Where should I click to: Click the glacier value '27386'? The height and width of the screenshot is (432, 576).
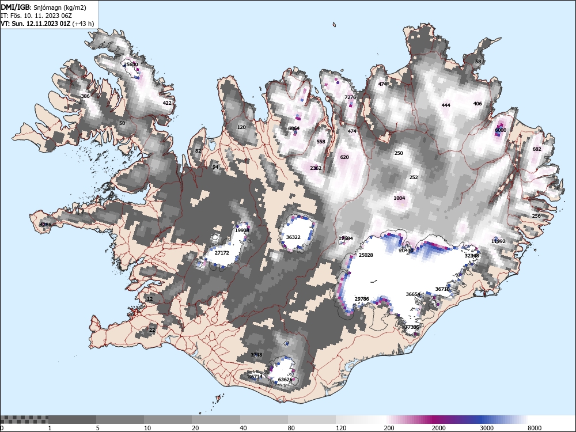pos(412,327)
